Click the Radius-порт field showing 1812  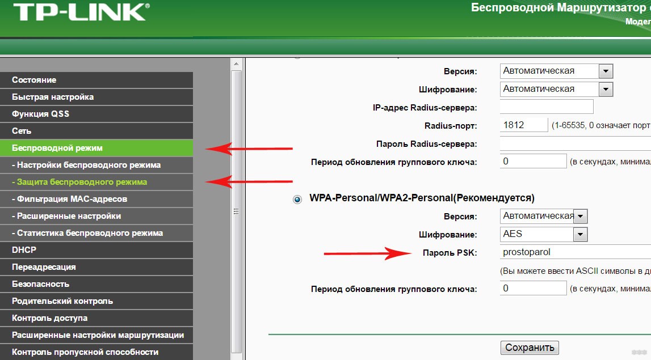(x=524, y=125)
